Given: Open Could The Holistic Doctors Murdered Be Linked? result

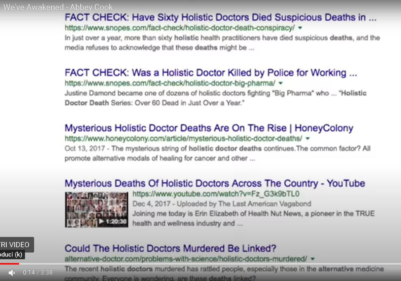Looking at the screenshot, I should (x=170, y=248).
